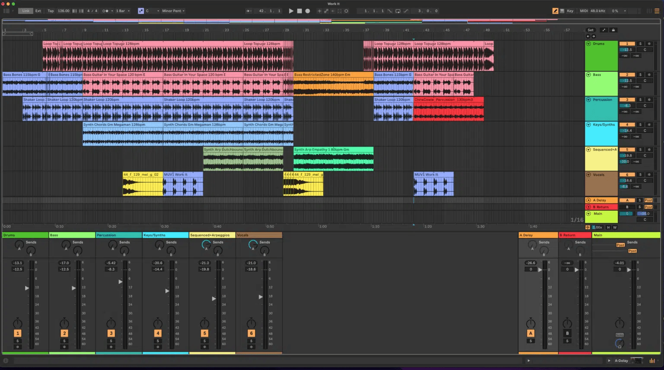This screenshot has width=664, height=370.
Task: Collapse the Vocals track fold arrow
Action: click(x=588, y=175)
